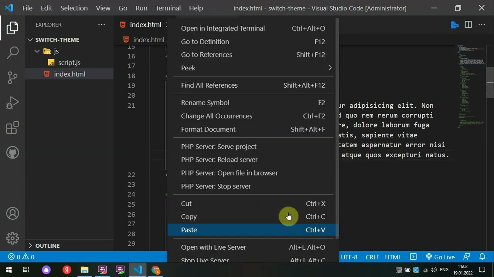Show errors and warnings in status bar

pyautogui.click(x=21, y=257)
